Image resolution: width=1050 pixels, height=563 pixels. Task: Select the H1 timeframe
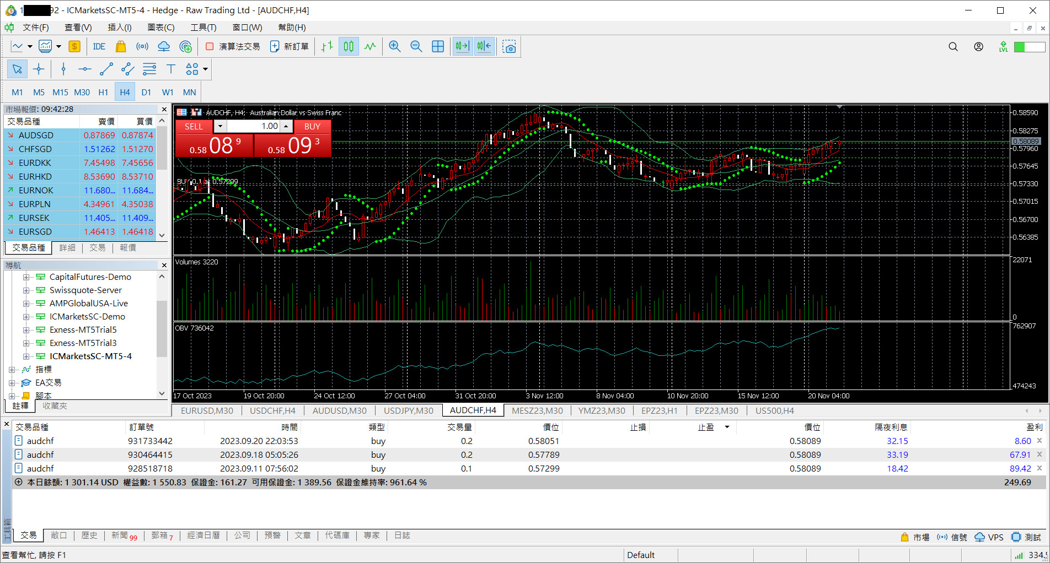tap(103, 92)
